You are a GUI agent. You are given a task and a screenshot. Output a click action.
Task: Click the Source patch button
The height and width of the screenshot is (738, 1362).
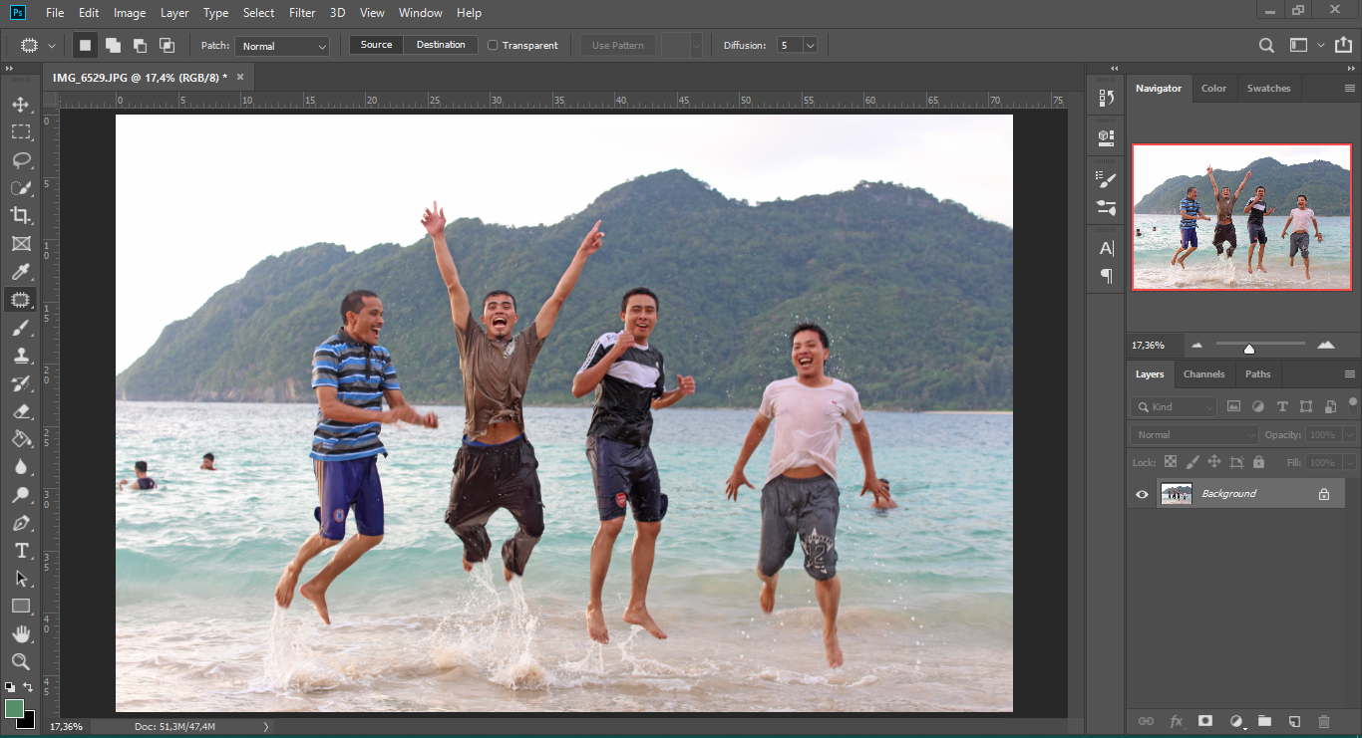click(376, 45)
